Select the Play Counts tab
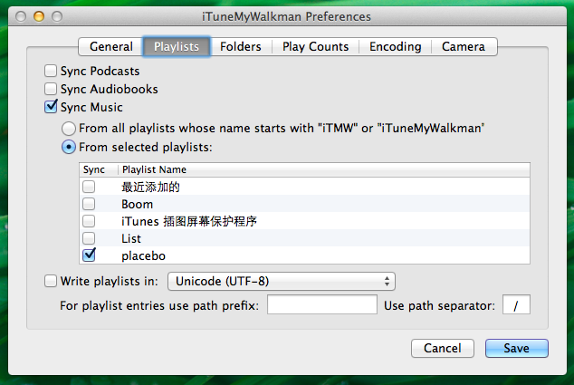Screen dimensions: 574x385 317,46
